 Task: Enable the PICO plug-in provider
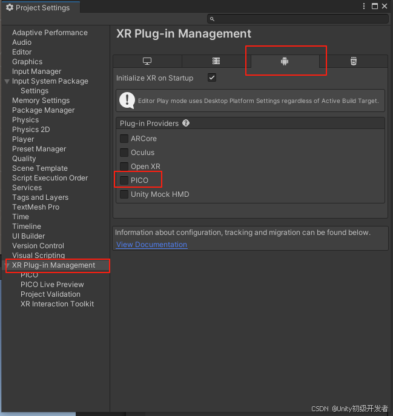pyautogui.click(x=124, y=180)
